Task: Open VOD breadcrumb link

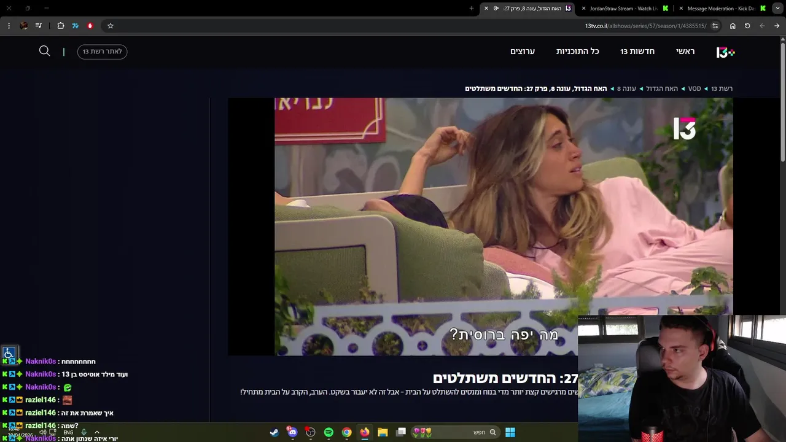Action: (695, 88)
